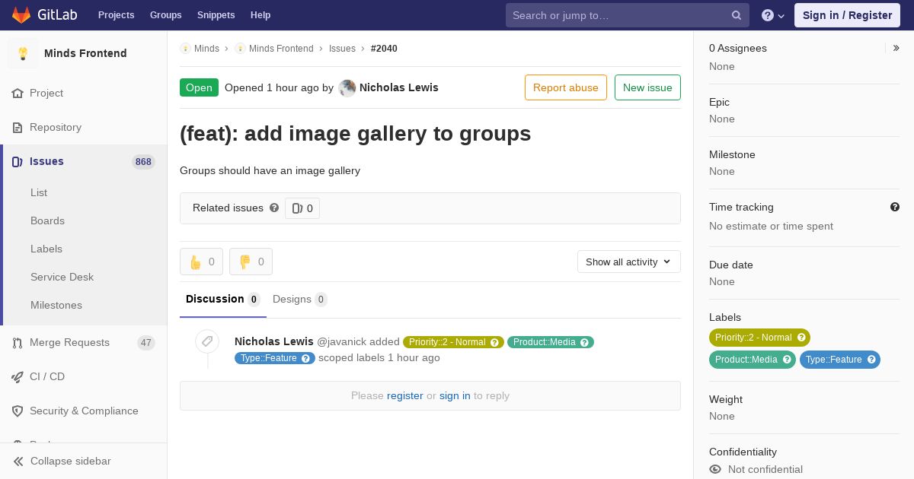Collapse the right sidebar with the double chevron
914x479 pixels.
tap(896, 48)
